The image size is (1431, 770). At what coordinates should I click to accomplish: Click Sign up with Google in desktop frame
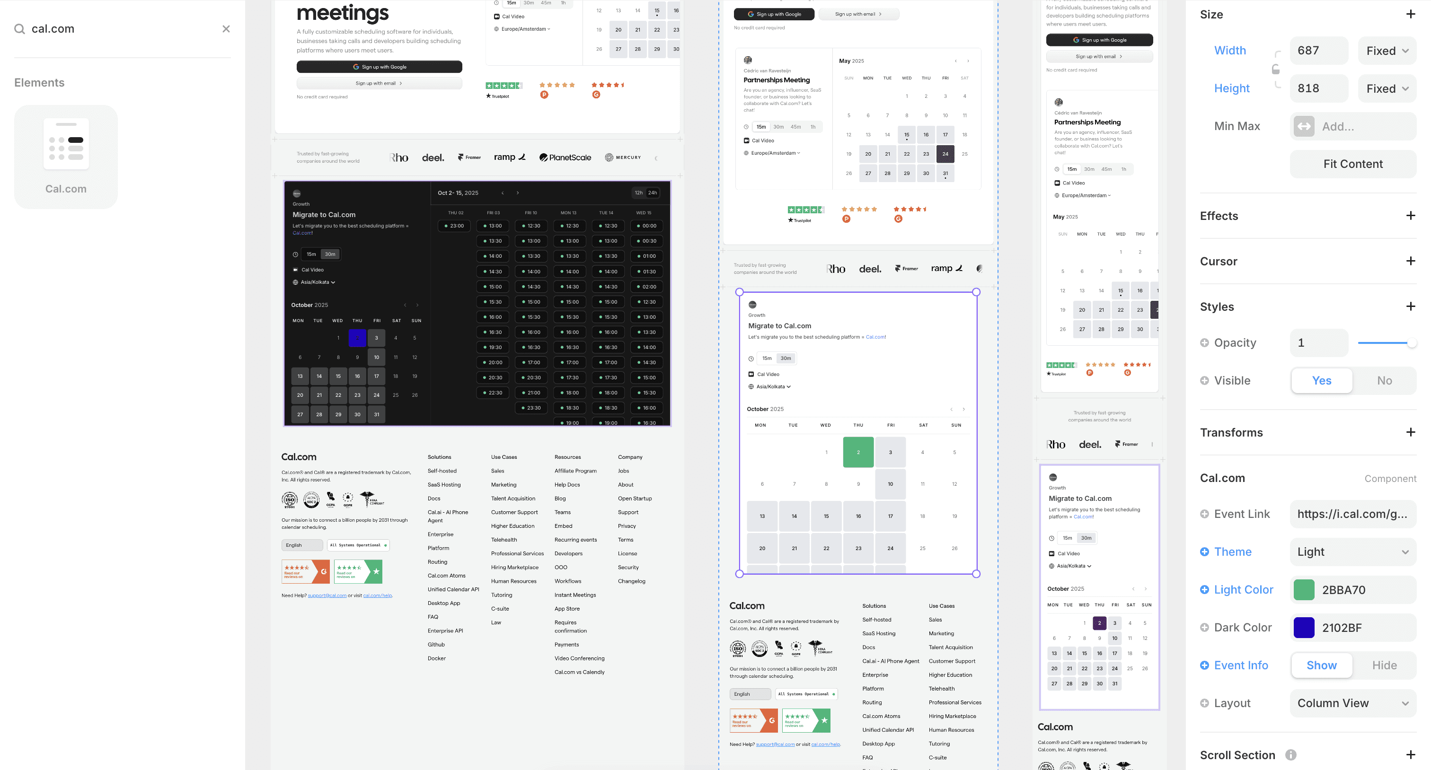pyautogui.click(x=380, y=67)
